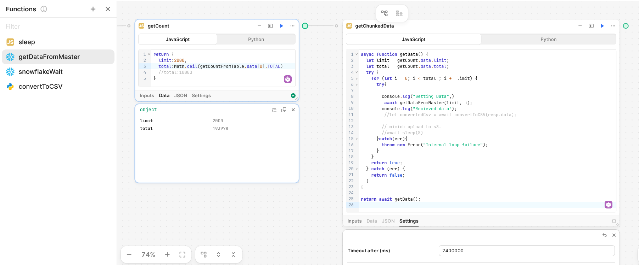Image resolution: width=639 pixels, height=265 pixels.
Task: Edit the Timeout after (ms) field
Action: click(x=527, y=251)
